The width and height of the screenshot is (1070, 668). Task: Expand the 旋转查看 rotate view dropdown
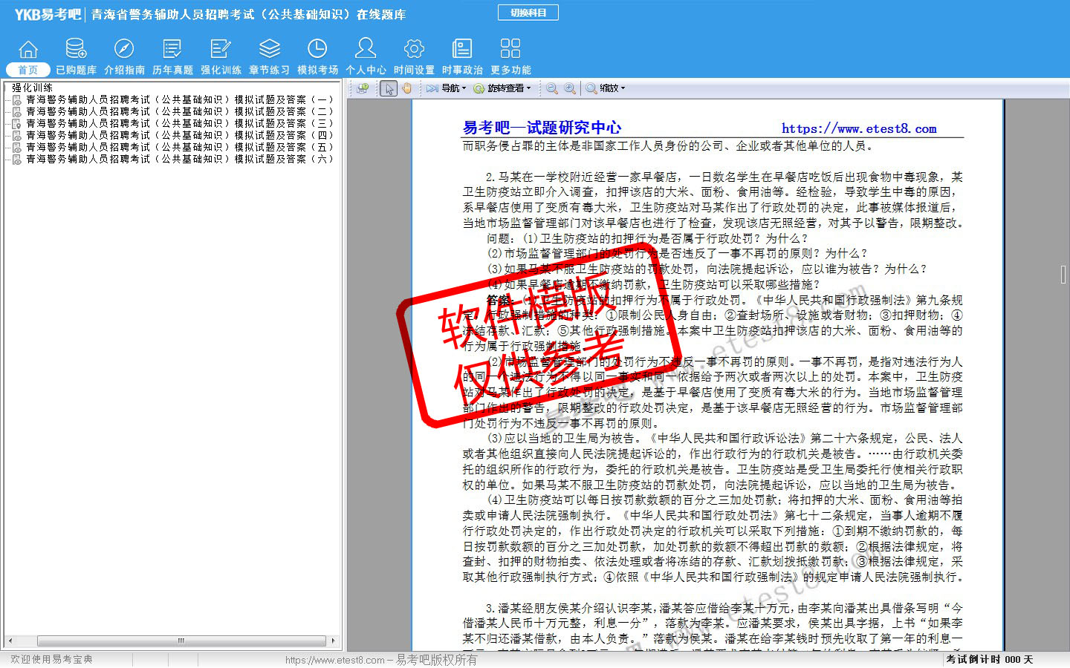pyautogui.click(x=503, y=88)
